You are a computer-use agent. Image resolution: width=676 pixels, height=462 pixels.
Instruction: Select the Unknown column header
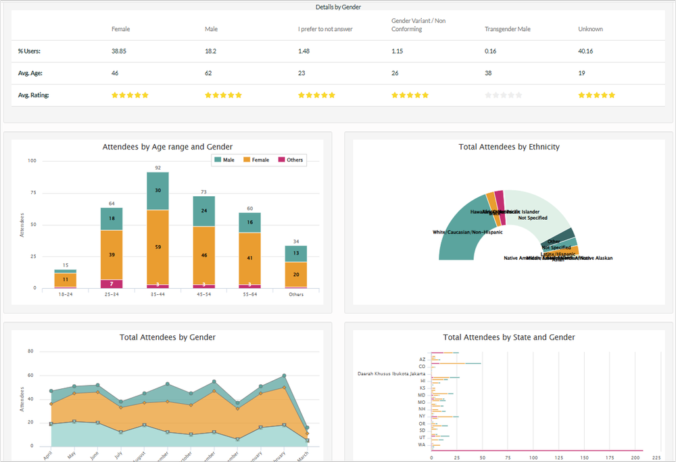[x=591, y=29]
